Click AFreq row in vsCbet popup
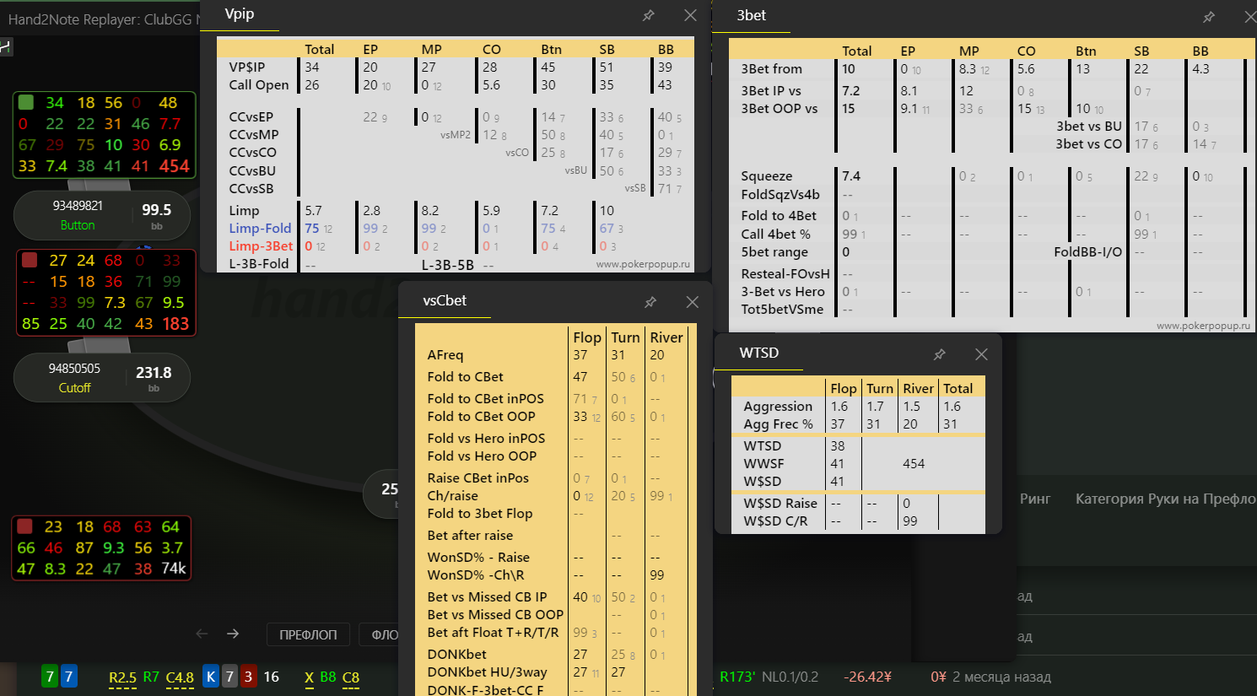 point(445,354)
